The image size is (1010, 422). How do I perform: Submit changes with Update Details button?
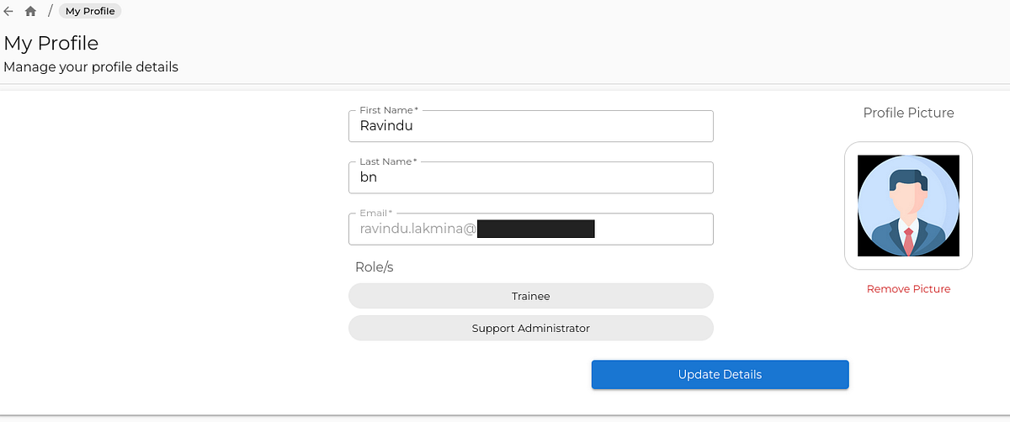point(720,374)
